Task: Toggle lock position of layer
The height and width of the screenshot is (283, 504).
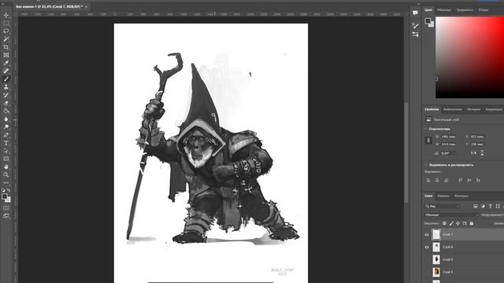Action: tap(458, 223)
